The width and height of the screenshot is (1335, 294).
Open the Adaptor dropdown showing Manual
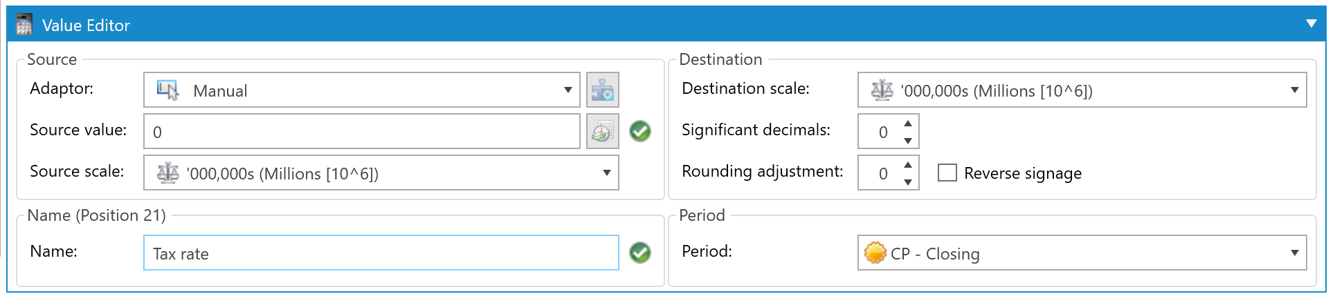[x=362, y=90]
